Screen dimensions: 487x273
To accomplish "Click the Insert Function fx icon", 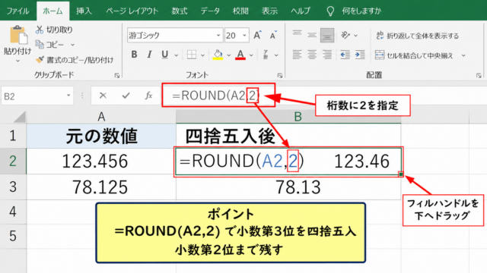I will pos(149,96).
